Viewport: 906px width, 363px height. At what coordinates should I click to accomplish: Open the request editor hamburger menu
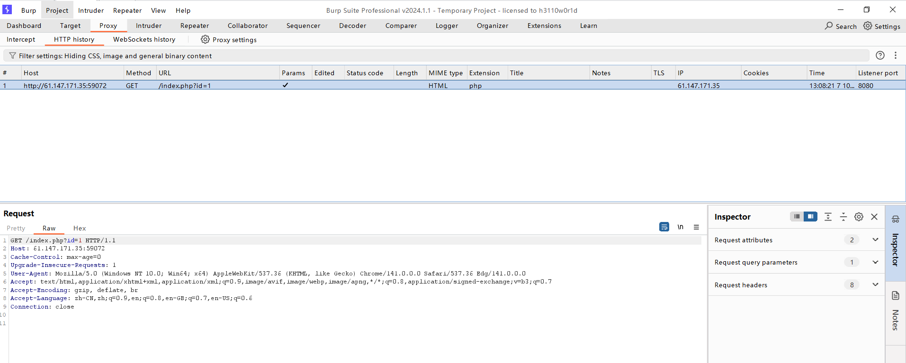(x=696, y=227)
